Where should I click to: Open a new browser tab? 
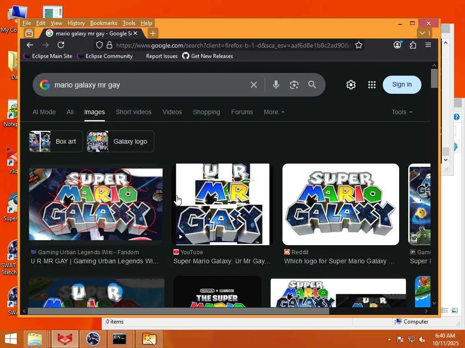point(153,34)
